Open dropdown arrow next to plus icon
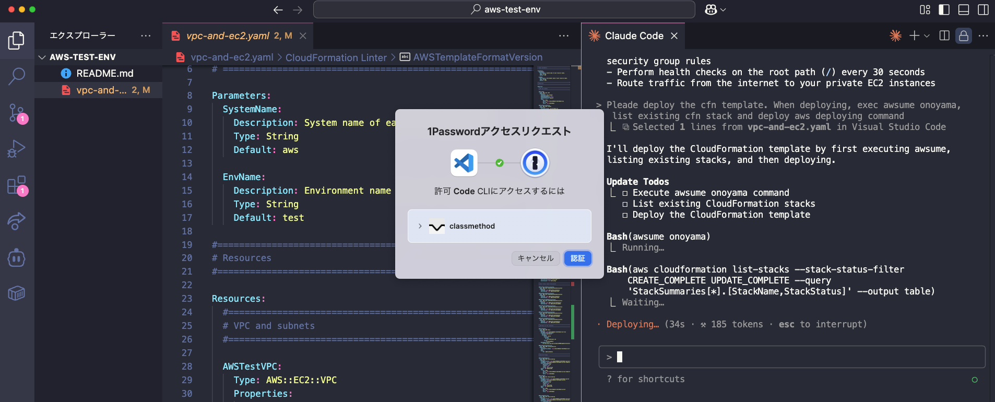The image size is (995, 402). [927, 36]
